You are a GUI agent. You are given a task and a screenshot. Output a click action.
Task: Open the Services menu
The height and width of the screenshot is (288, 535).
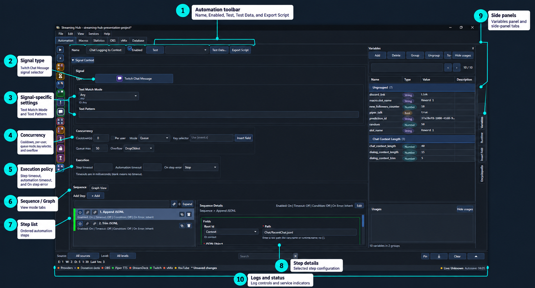pos(94,34)
